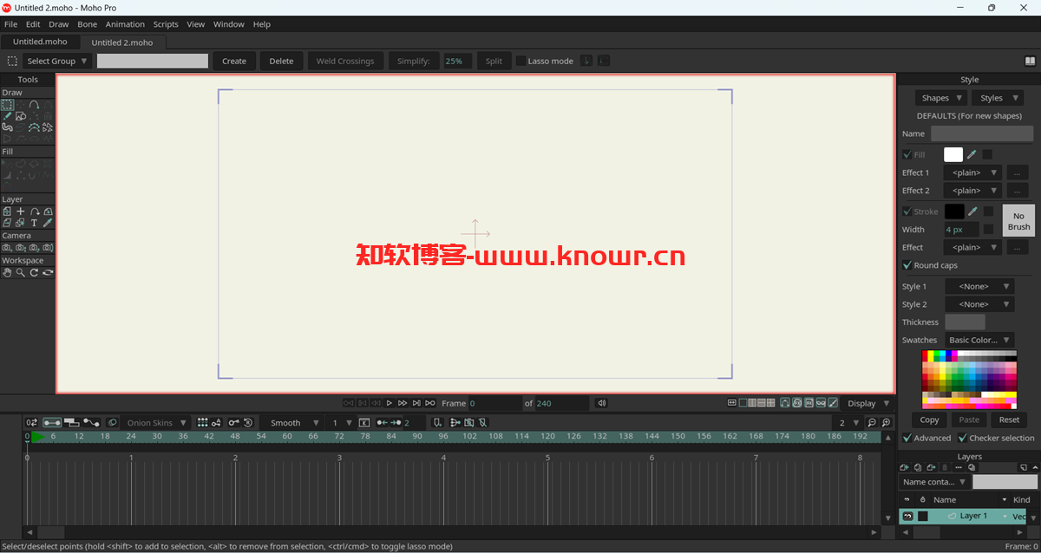This screenshot has height=553, width=1041.
Task: Toggle Checker selection checkbox
Action: 962,438
